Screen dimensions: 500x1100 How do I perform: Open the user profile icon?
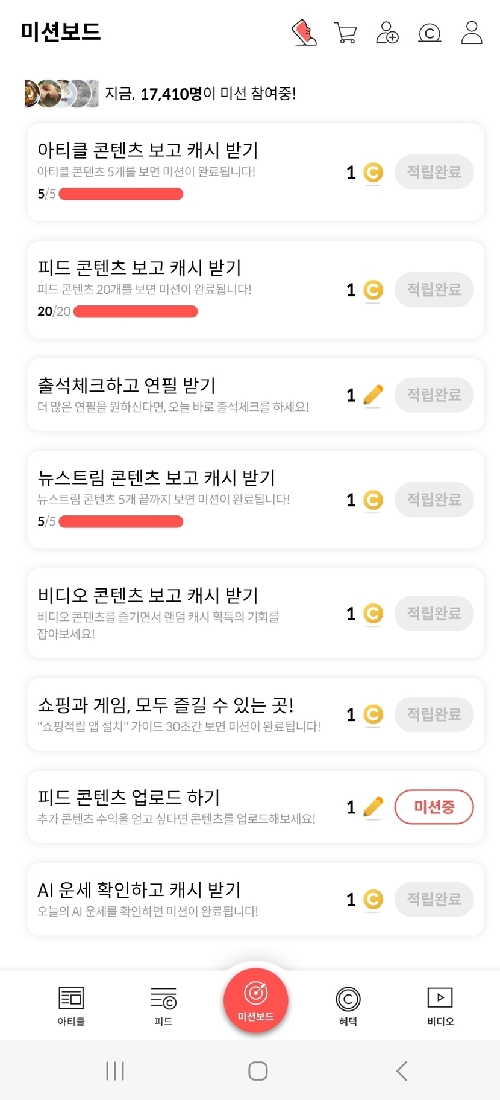[472, 33]
